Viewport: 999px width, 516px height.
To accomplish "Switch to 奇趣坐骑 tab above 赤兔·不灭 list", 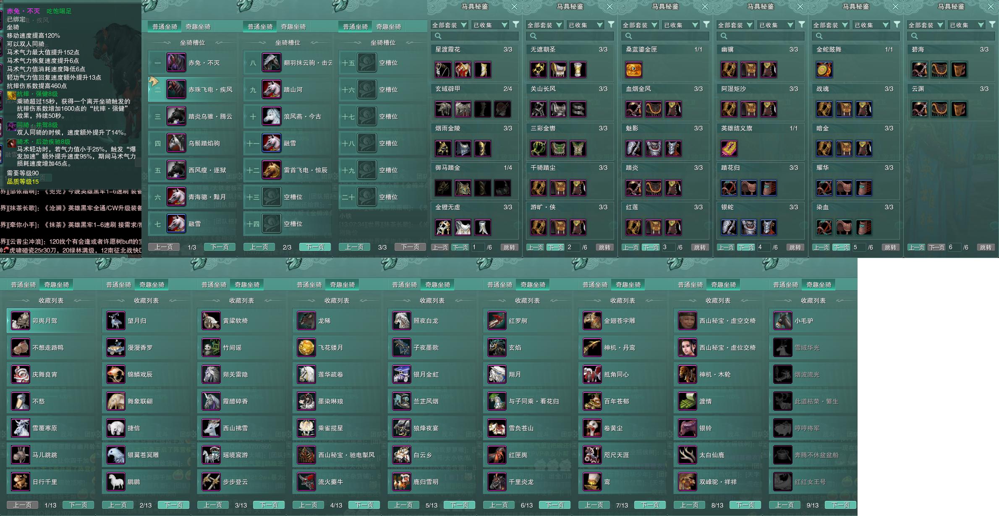I will pos(198,27).
